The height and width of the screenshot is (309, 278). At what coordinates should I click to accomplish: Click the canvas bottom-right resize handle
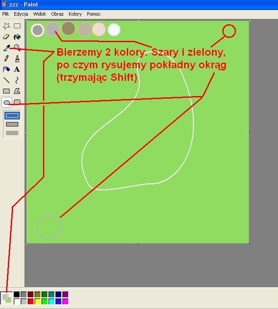[249, 244]
